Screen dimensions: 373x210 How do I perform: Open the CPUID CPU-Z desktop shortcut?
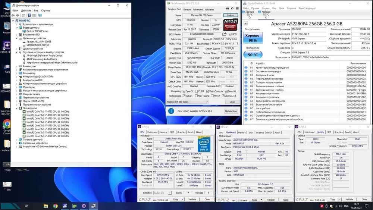pos(6,47)
